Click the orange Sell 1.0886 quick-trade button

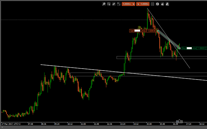[128, 4]
